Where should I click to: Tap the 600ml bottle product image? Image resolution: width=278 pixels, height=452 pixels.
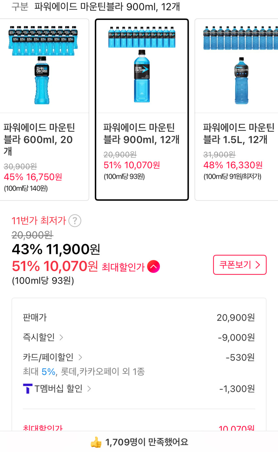tap(43, 65)
